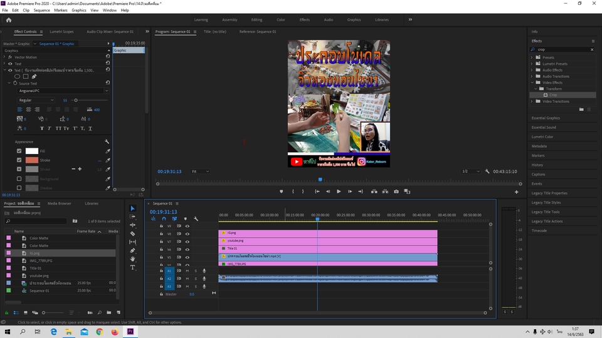The width and height of the screenshot is (602, 338).
Task: Click the white Fill color swatch
Action: [x=32, y=151]
